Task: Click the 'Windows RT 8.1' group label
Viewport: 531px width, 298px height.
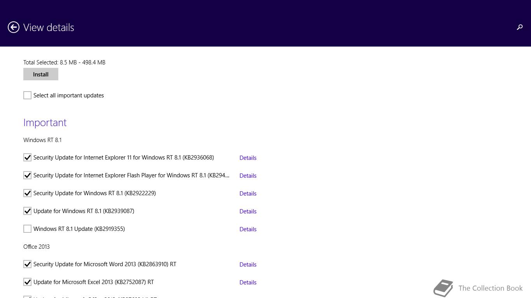Action: coord(42,140)
